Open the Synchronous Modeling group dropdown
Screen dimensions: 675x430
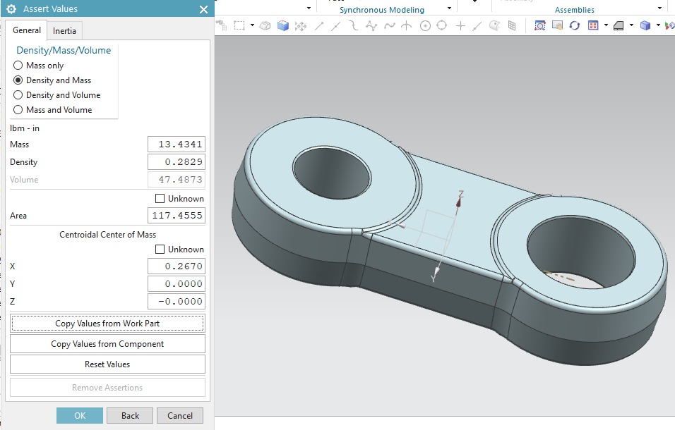coord(450,8)
